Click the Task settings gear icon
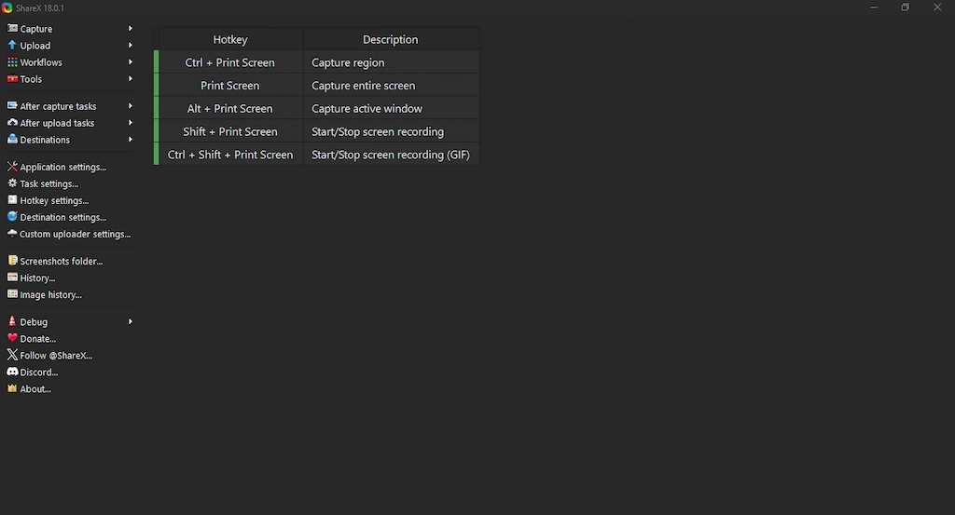 point(12,183)
